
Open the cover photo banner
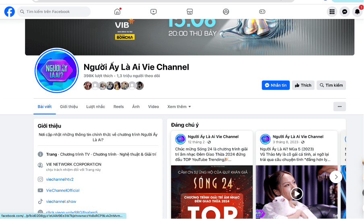pos(190,37)
